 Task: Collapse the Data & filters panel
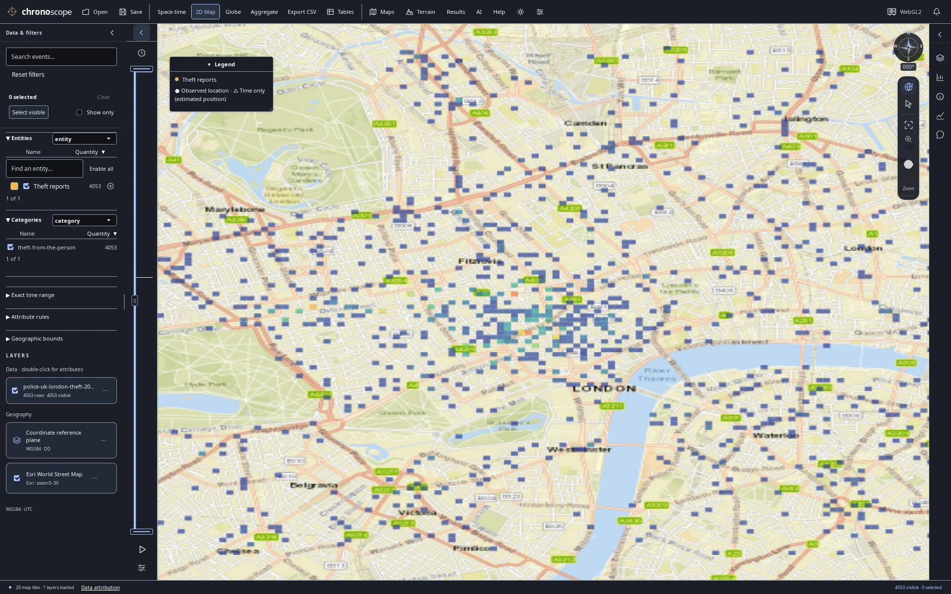coord(112,33)
